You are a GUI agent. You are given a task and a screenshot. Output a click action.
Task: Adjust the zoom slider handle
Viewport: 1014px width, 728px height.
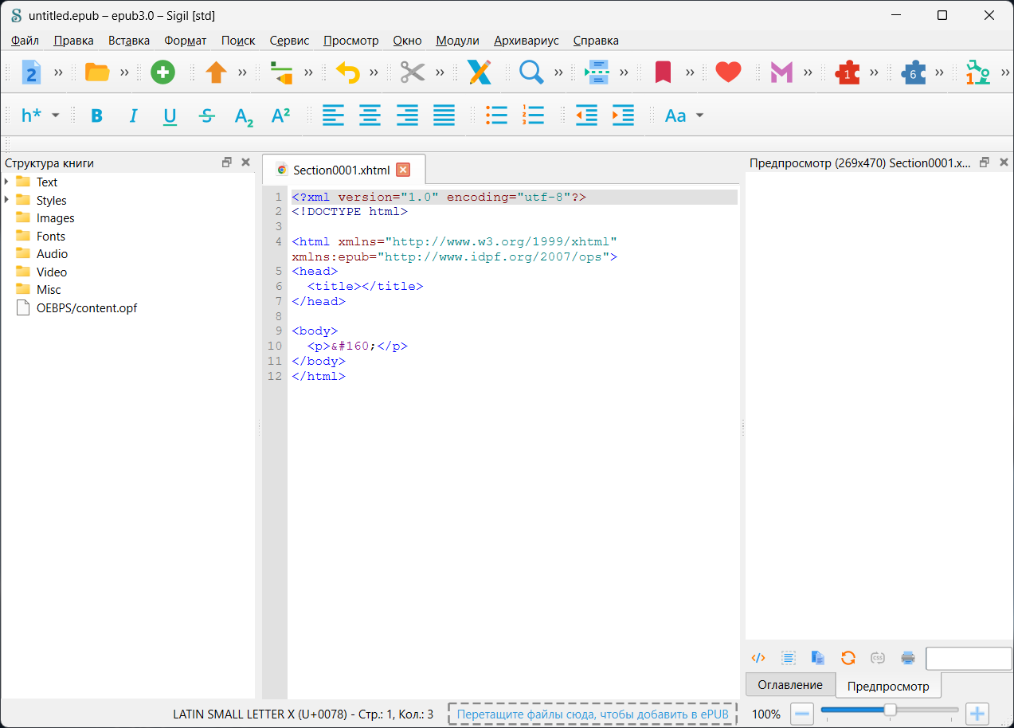click(891, 710)
